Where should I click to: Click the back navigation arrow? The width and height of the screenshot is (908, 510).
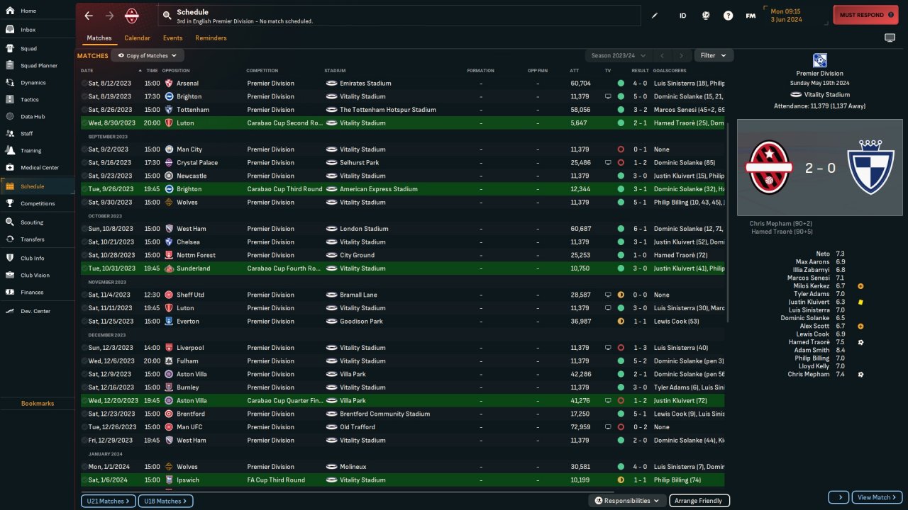point(89,16)
